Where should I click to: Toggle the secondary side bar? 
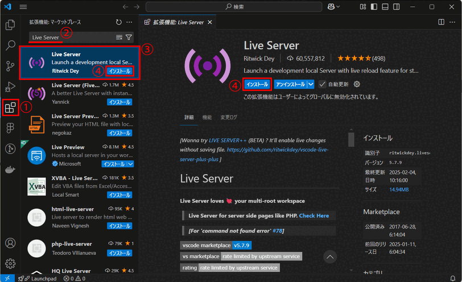(397, 7)
